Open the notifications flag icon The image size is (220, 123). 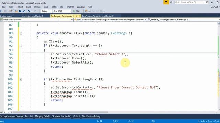[166, 2]
